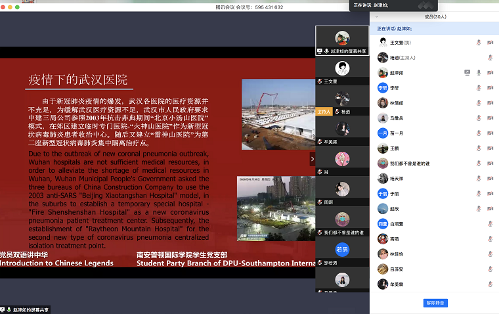Image resolution: width=499 pixels, height=314 pixels.
Task: Toggle the camera icon next to 赵津如
Action: pyautogui.click(x=490, y=72)
